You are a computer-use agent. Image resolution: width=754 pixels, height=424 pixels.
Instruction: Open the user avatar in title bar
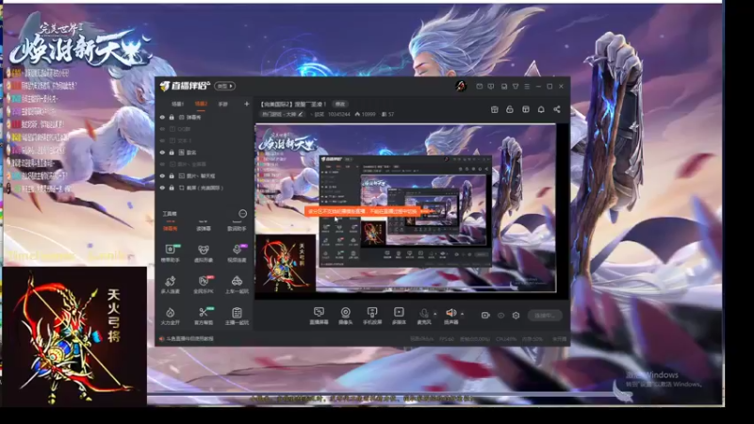(461, 86)
